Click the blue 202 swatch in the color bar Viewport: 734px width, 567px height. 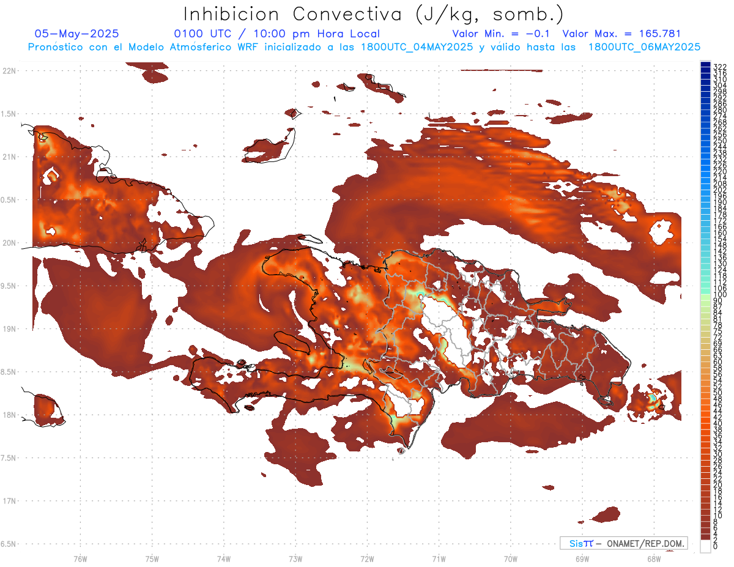(x=706, y=187)
